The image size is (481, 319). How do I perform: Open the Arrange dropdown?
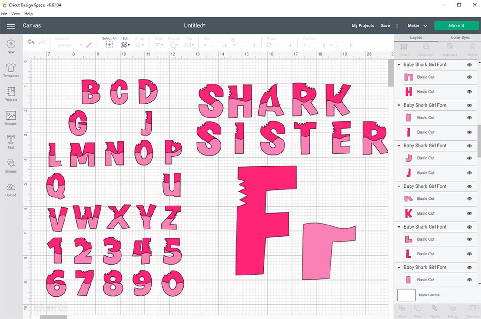pos(174,45)
